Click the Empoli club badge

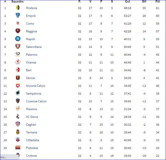[18, 15]
